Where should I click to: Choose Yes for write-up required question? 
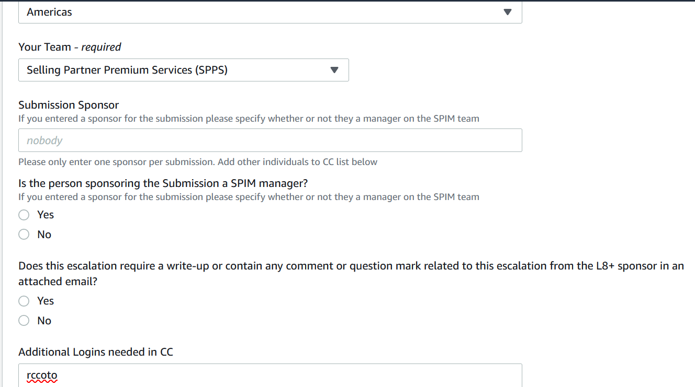[24, 301]
